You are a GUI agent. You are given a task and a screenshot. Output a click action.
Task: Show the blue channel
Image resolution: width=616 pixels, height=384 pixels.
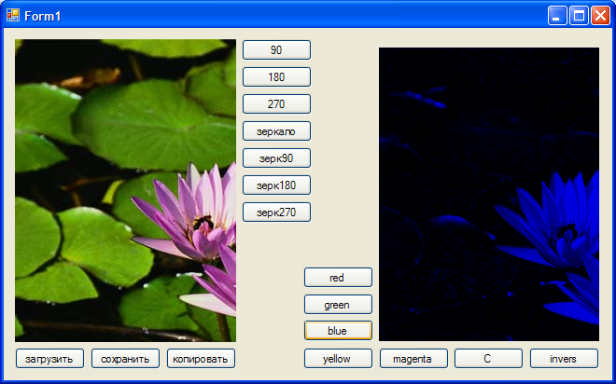(338, 331)
